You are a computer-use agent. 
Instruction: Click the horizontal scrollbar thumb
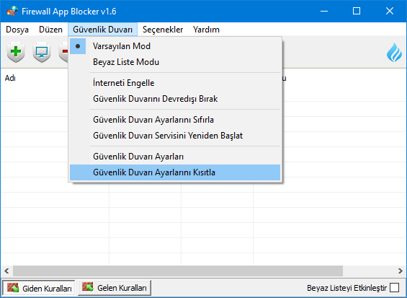178,271
